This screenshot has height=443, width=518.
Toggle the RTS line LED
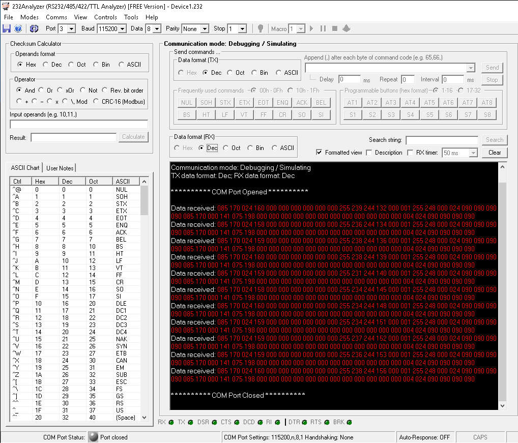[327, 422]
